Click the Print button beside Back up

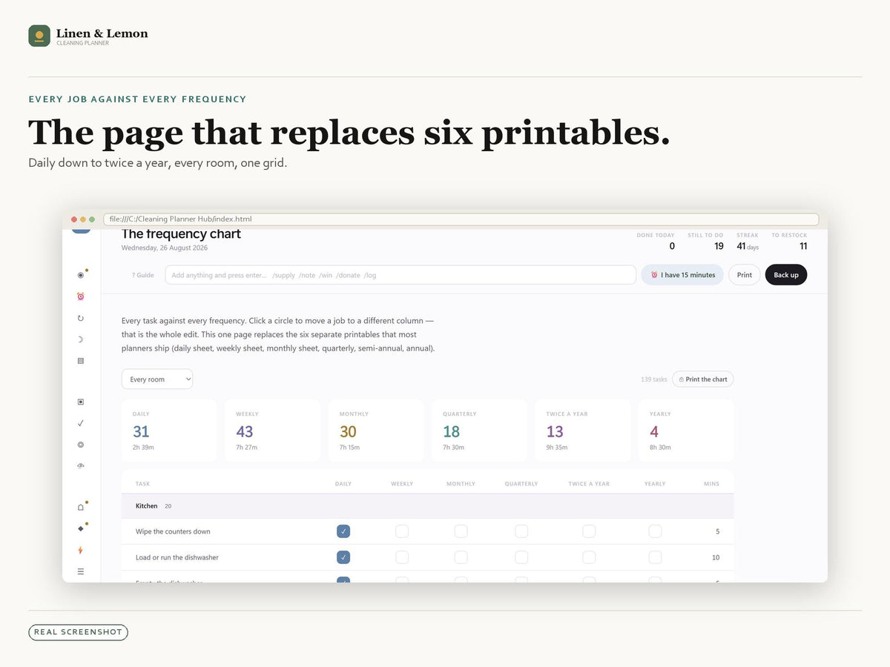pyautogui.click(x=745, y=275)
